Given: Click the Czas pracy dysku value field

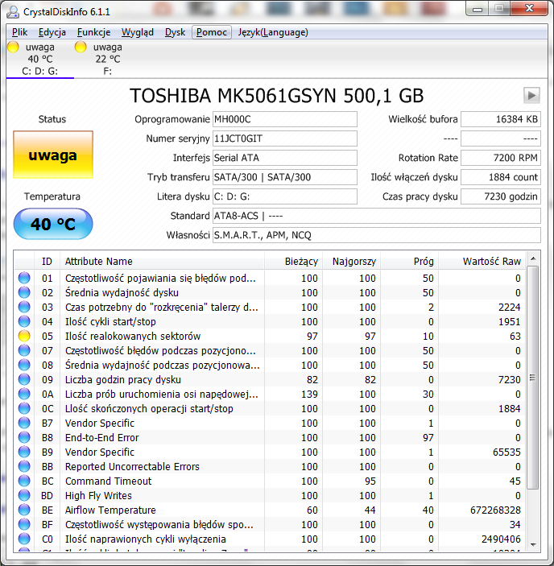Looking at the screenshot, I should [501, 196].
